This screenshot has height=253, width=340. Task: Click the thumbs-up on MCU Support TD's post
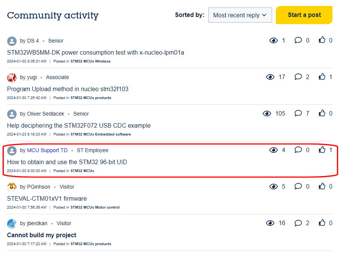coord(322,150)
